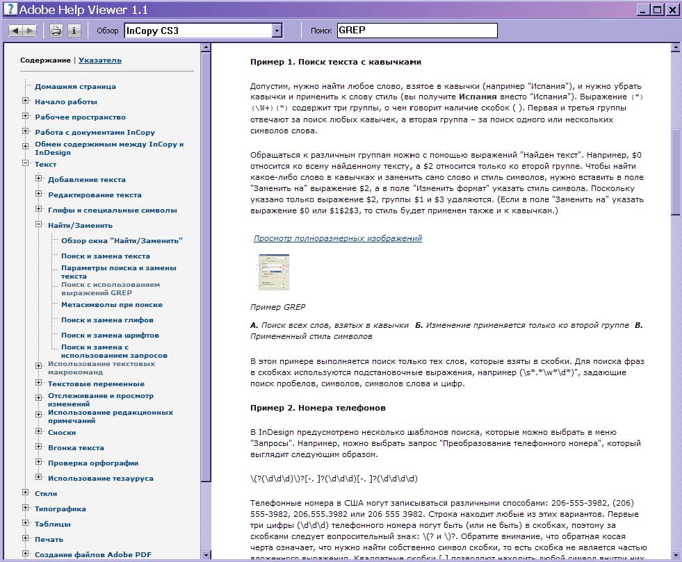Expand the Использование тезауруса node
682x562 pixels.
(x=39, y=477)
